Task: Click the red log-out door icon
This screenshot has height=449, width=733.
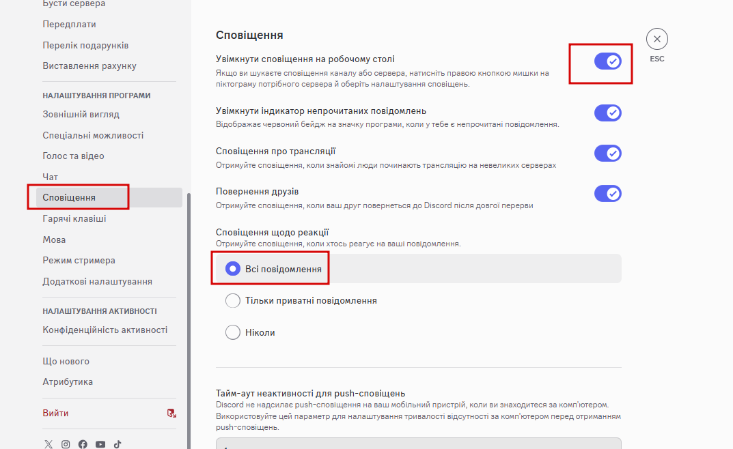Action: [171, 414]
